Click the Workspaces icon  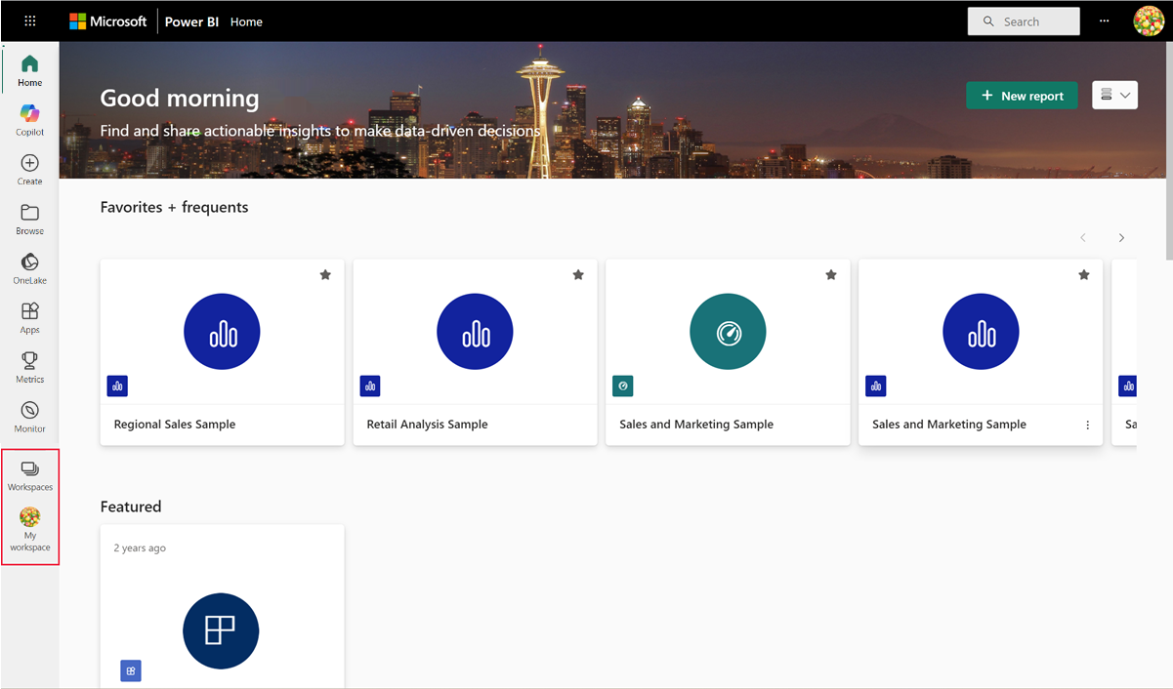click(29, 475)
